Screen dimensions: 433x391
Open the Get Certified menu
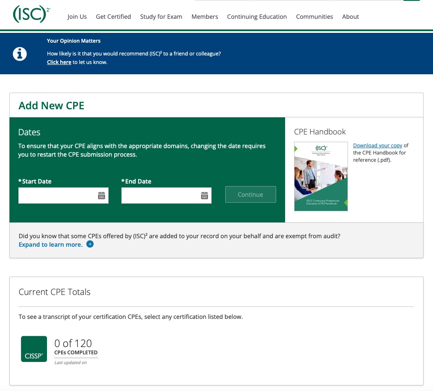(114, 17)
